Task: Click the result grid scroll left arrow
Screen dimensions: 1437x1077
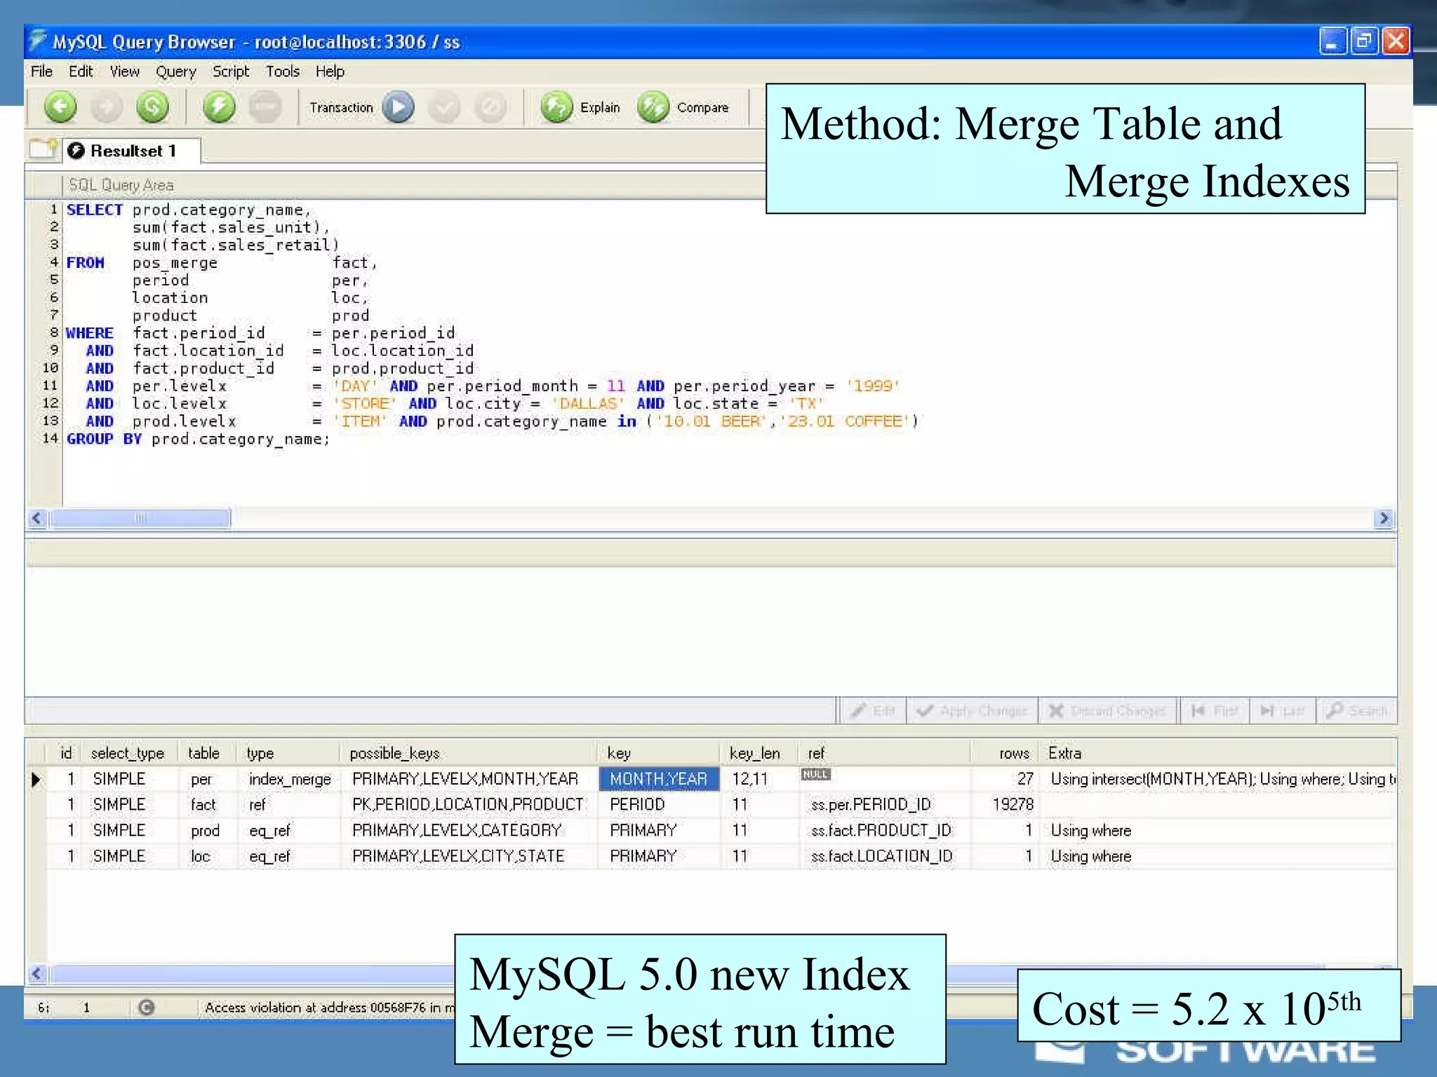Action: (37, 973)
